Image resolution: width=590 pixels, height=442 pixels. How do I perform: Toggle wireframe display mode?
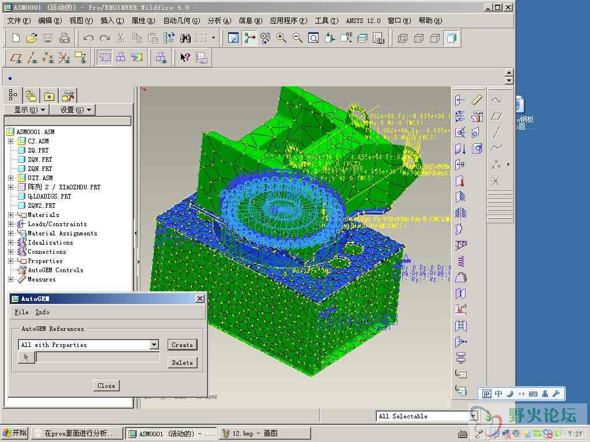403,38
